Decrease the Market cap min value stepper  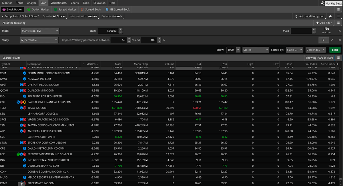pos(120,32)
